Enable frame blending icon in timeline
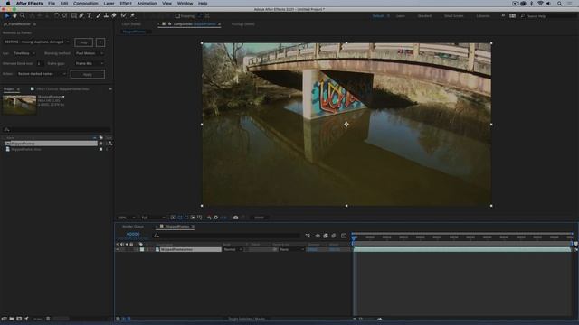The height and width of the screenshot is (325, 579). pos(326,236)
